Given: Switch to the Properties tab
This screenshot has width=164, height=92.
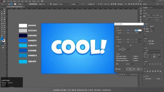Looking at the screenshot, I should pyautogui.click(x=145, y=8).
